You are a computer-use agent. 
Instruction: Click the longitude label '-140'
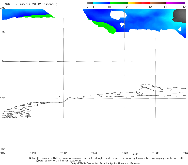[64, 153]
